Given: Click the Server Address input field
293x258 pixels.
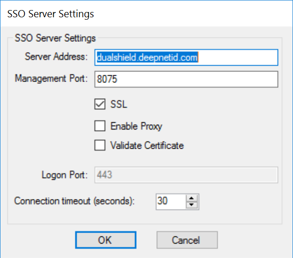Looking at the screenshot, I should click(187, 57).
